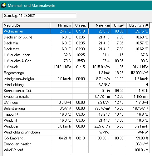Sort by the Messgröße column header
This screenshot has height=156, width=152.
click(x=27, y=25)
